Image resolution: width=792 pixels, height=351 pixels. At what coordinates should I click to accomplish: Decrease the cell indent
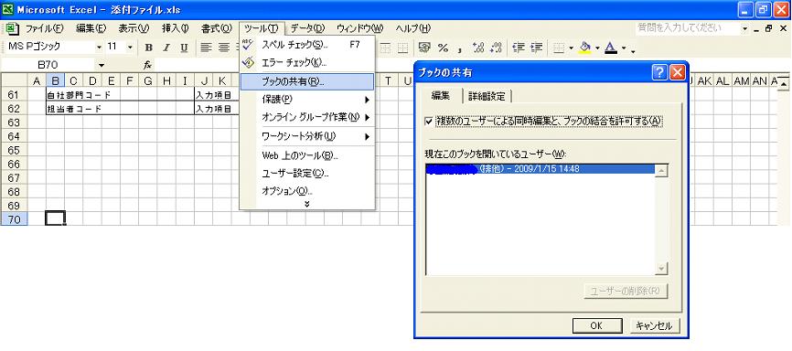(x=519, y=48)
